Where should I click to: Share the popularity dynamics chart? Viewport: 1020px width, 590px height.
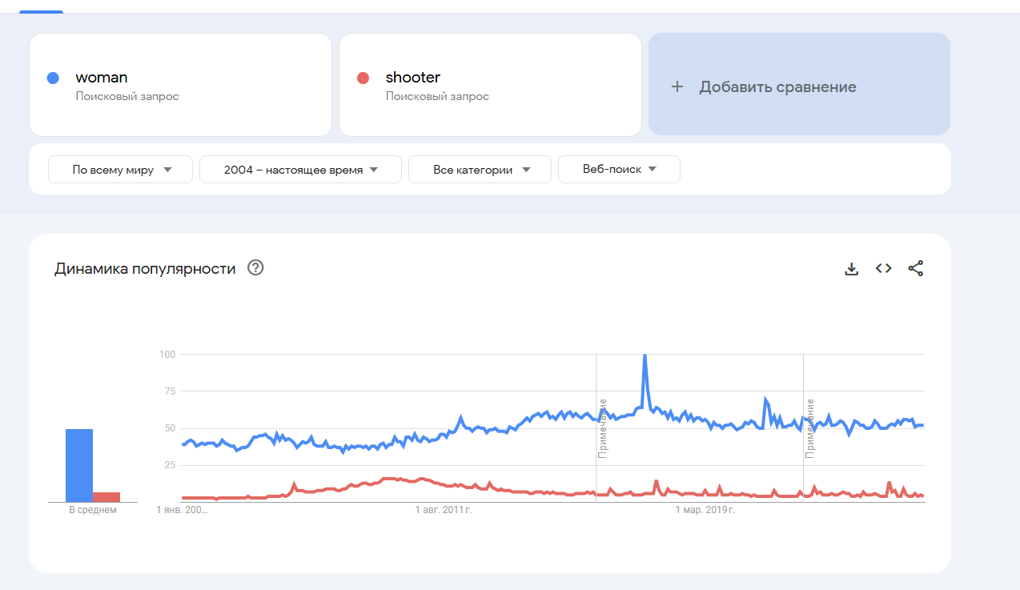(x=916, y=269)
